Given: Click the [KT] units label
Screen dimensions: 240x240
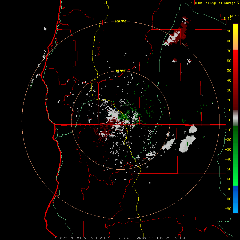Looking at the screenshot, I should click(x=228, y=18).
